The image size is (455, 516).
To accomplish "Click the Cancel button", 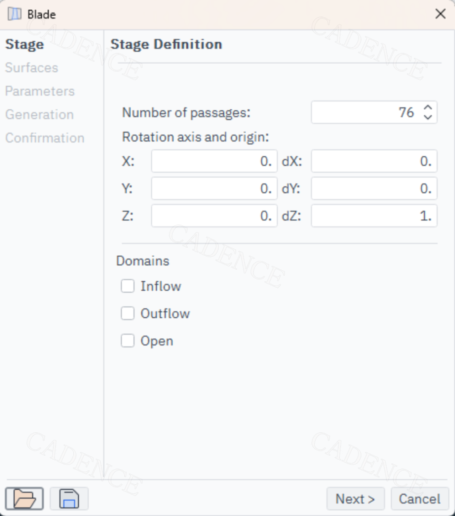I will pyautogui.click(x=420, y=499).
